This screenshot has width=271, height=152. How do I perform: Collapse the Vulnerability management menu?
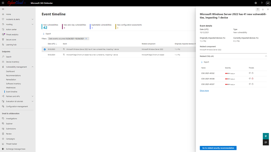click(32, 67)
